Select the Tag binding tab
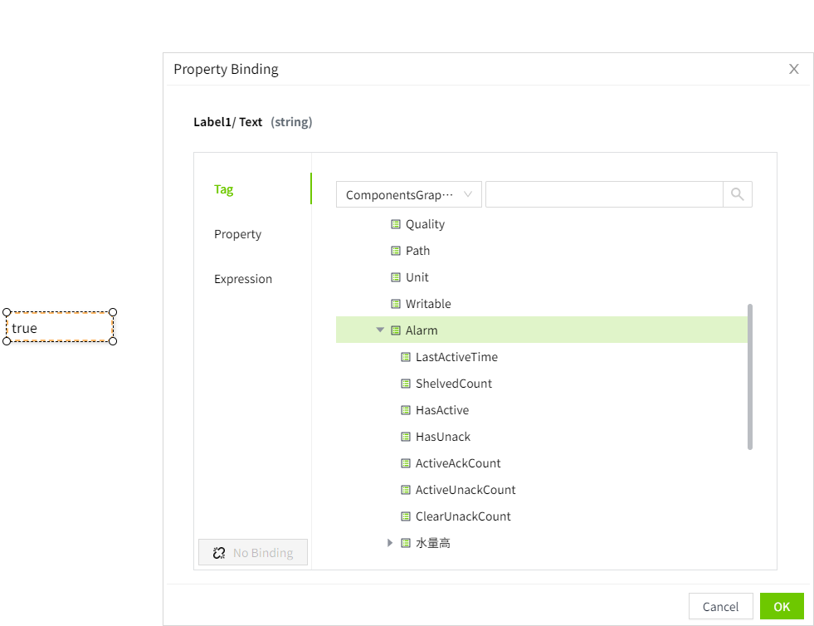 [224, 189]
